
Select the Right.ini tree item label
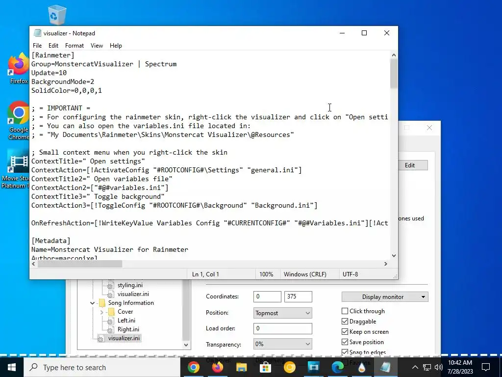coord(128,329)
